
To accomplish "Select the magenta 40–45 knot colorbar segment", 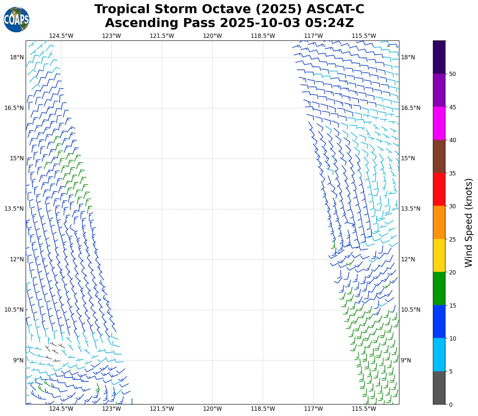I will coord(439,123).
